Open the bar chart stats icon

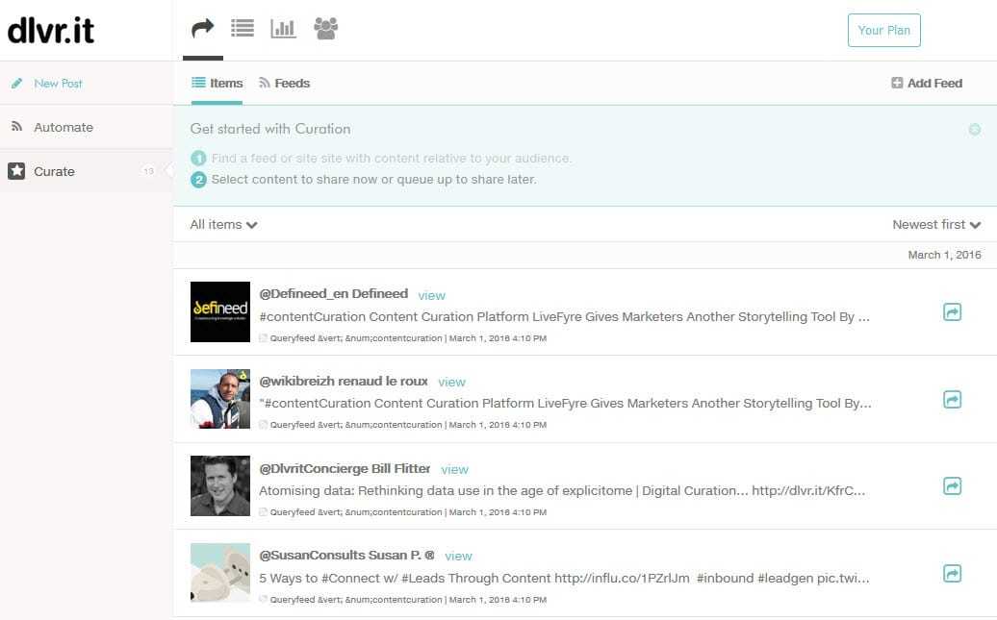284,29
